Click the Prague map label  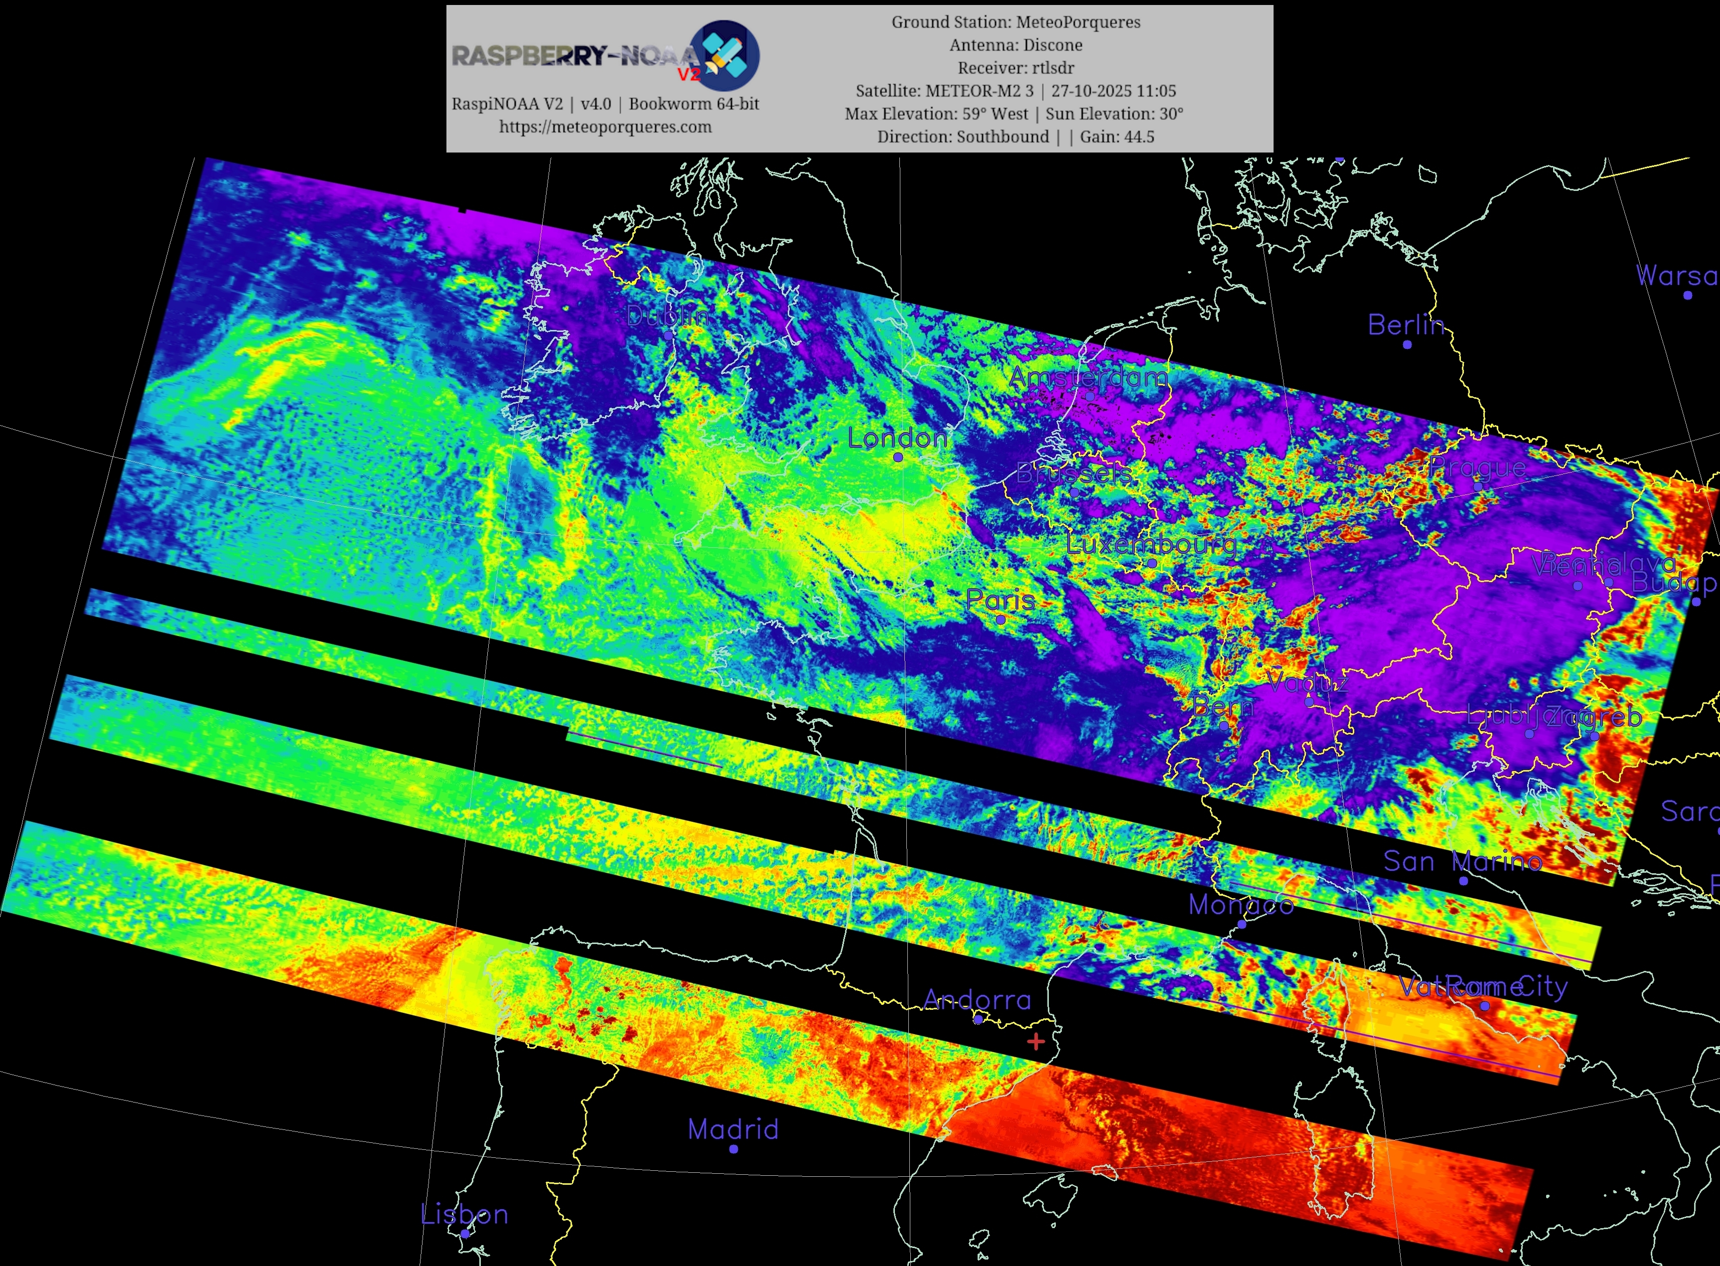pos(1478,468)
